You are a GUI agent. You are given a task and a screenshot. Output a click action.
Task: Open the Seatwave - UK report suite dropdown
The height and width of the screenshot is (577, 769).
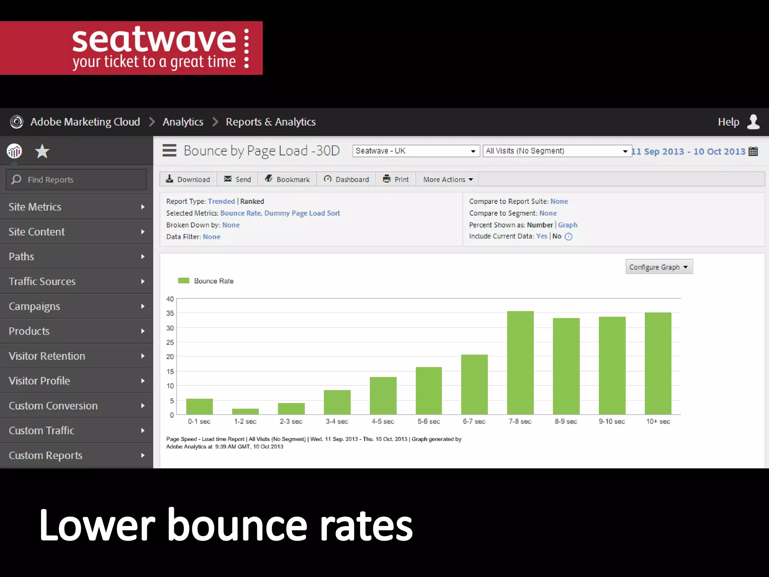tap(416, 151)
